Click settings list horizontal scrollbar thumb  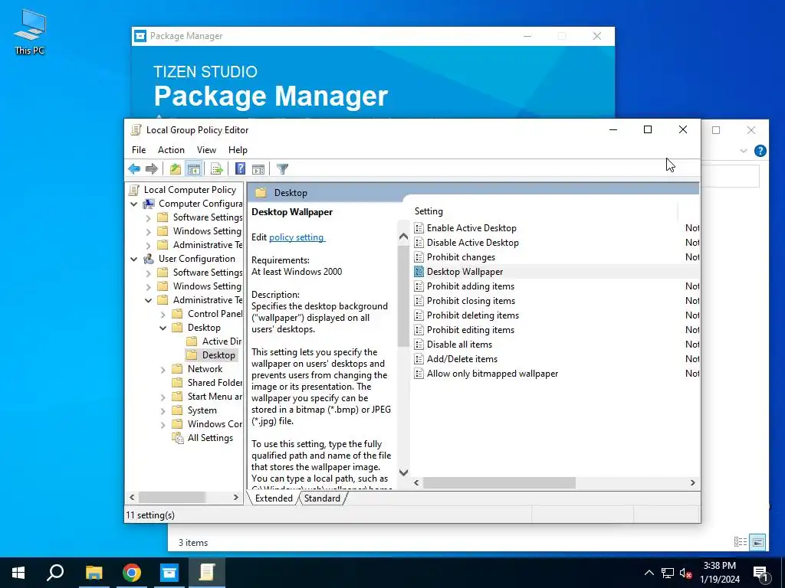499,482
